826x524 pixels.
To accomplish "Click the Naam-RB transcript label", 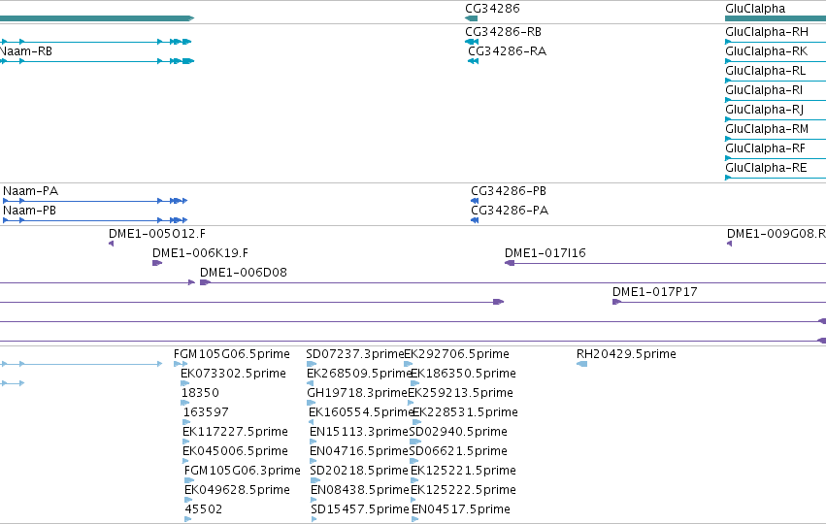I will coord(26,51).
